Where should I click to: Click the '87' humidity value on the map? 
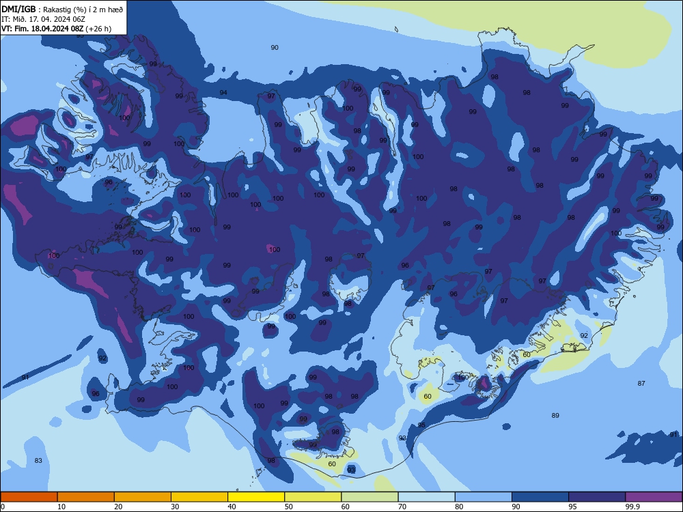click(x=641, y=383)
